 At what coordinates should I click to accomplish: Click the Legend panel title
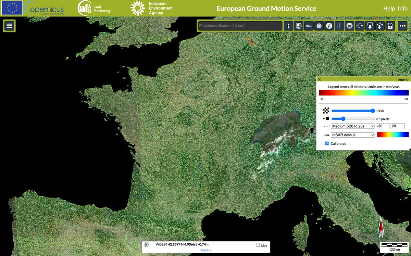tap(403, 79)
